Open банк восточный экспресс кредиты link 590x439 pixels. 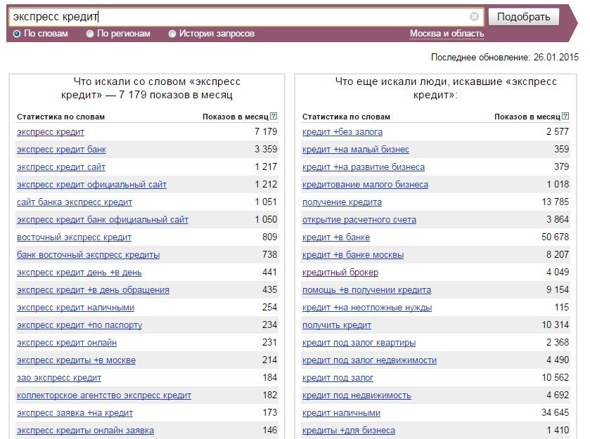click(88, 255)
